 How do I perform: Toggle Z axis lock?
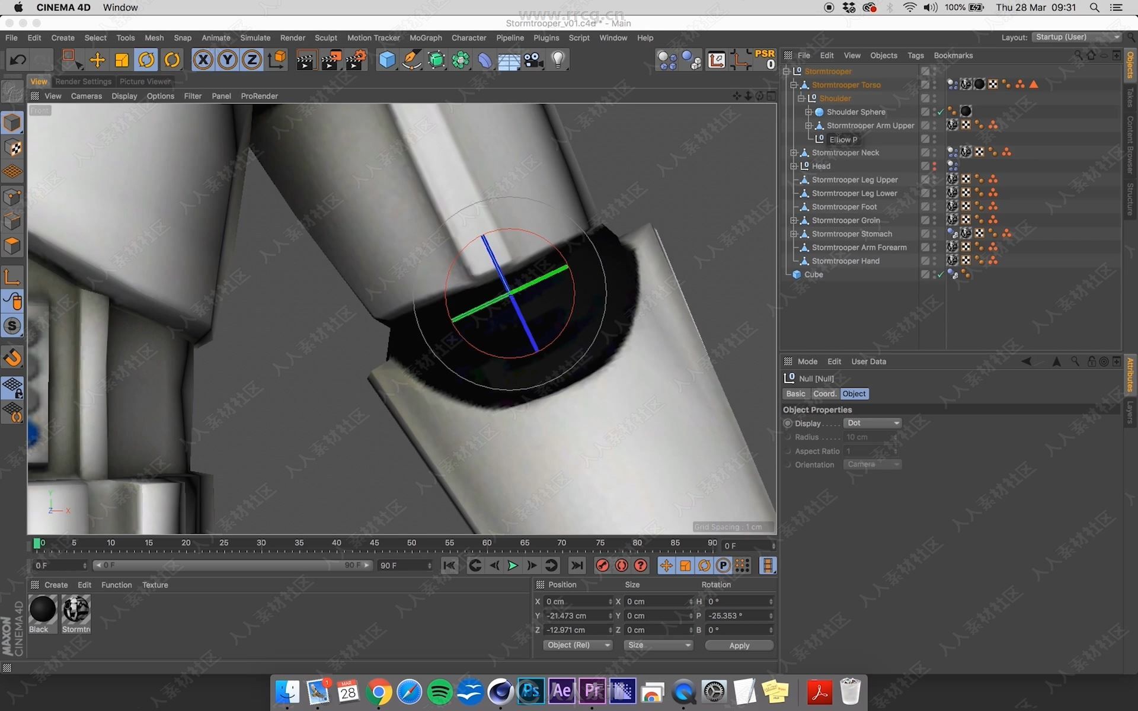tap(252, 60)
